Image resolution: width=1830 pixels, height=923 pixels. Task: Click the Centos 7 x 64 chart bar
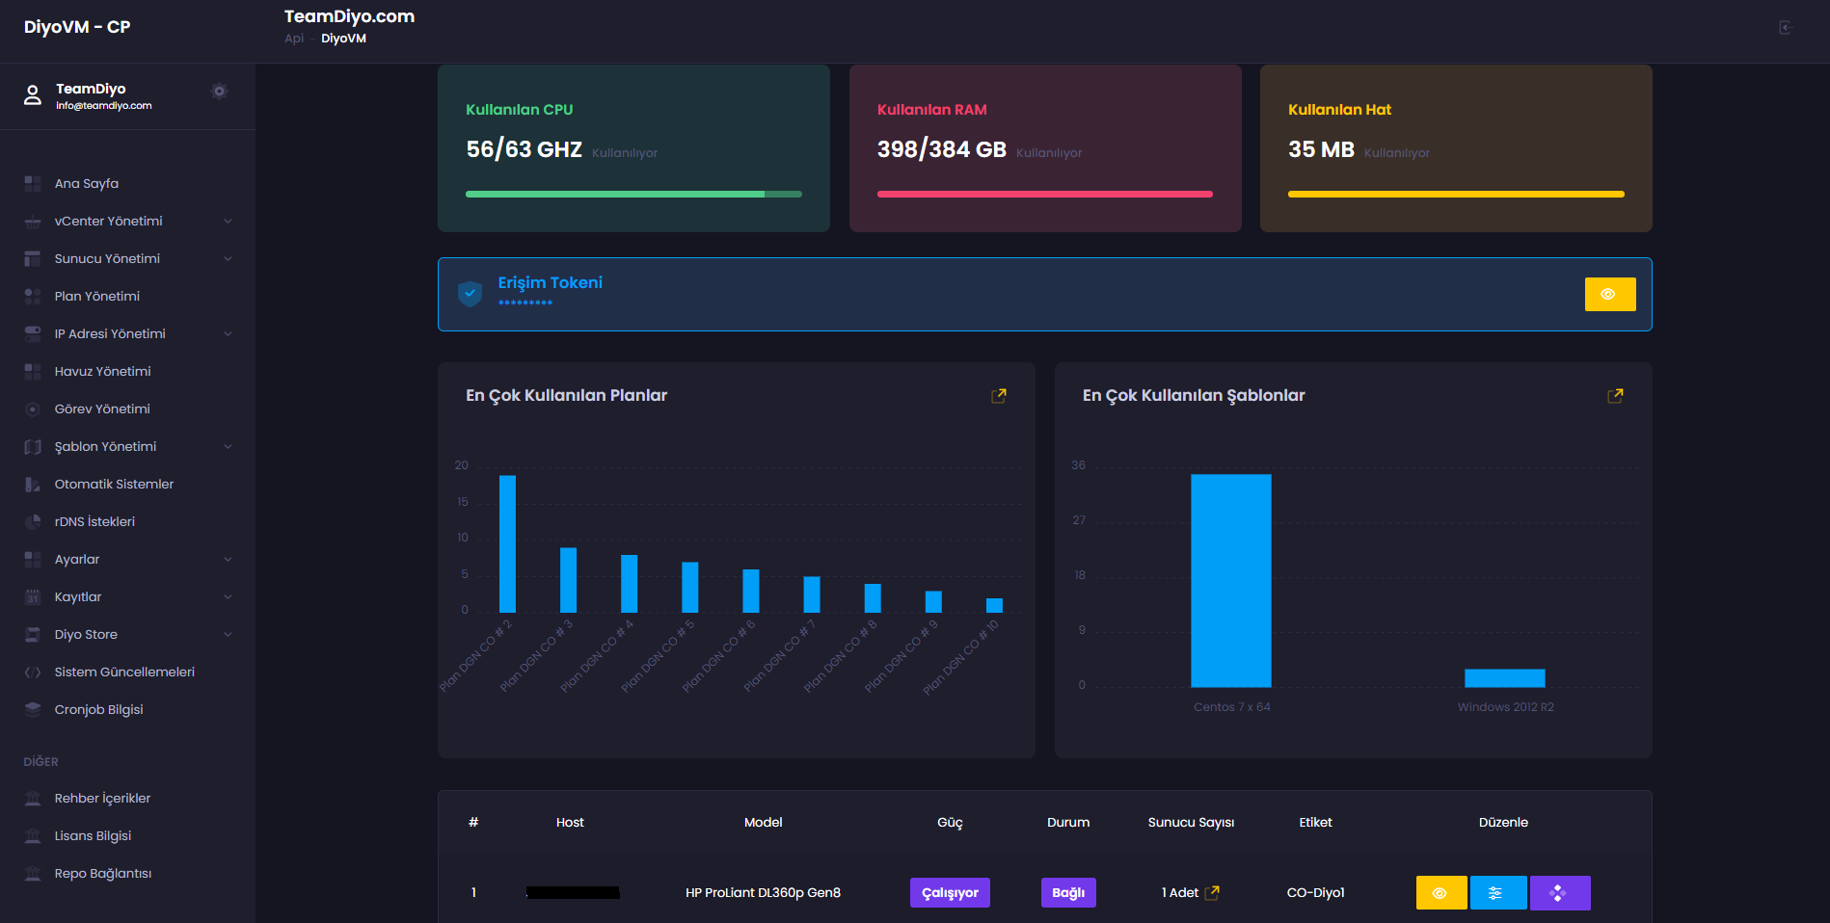(x=1230, y=581)
